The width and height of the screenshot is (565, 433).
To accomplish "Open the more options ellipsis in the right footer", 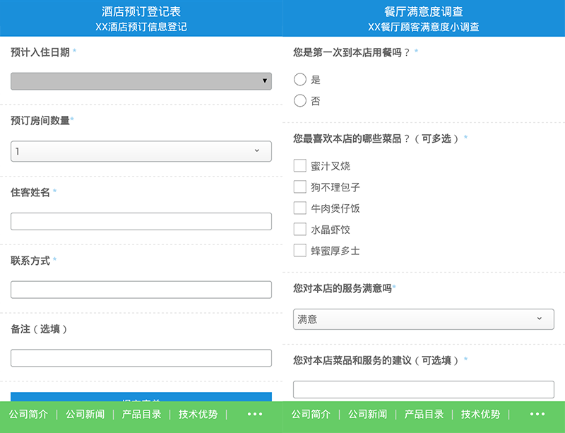I will (x=537, y=415).
